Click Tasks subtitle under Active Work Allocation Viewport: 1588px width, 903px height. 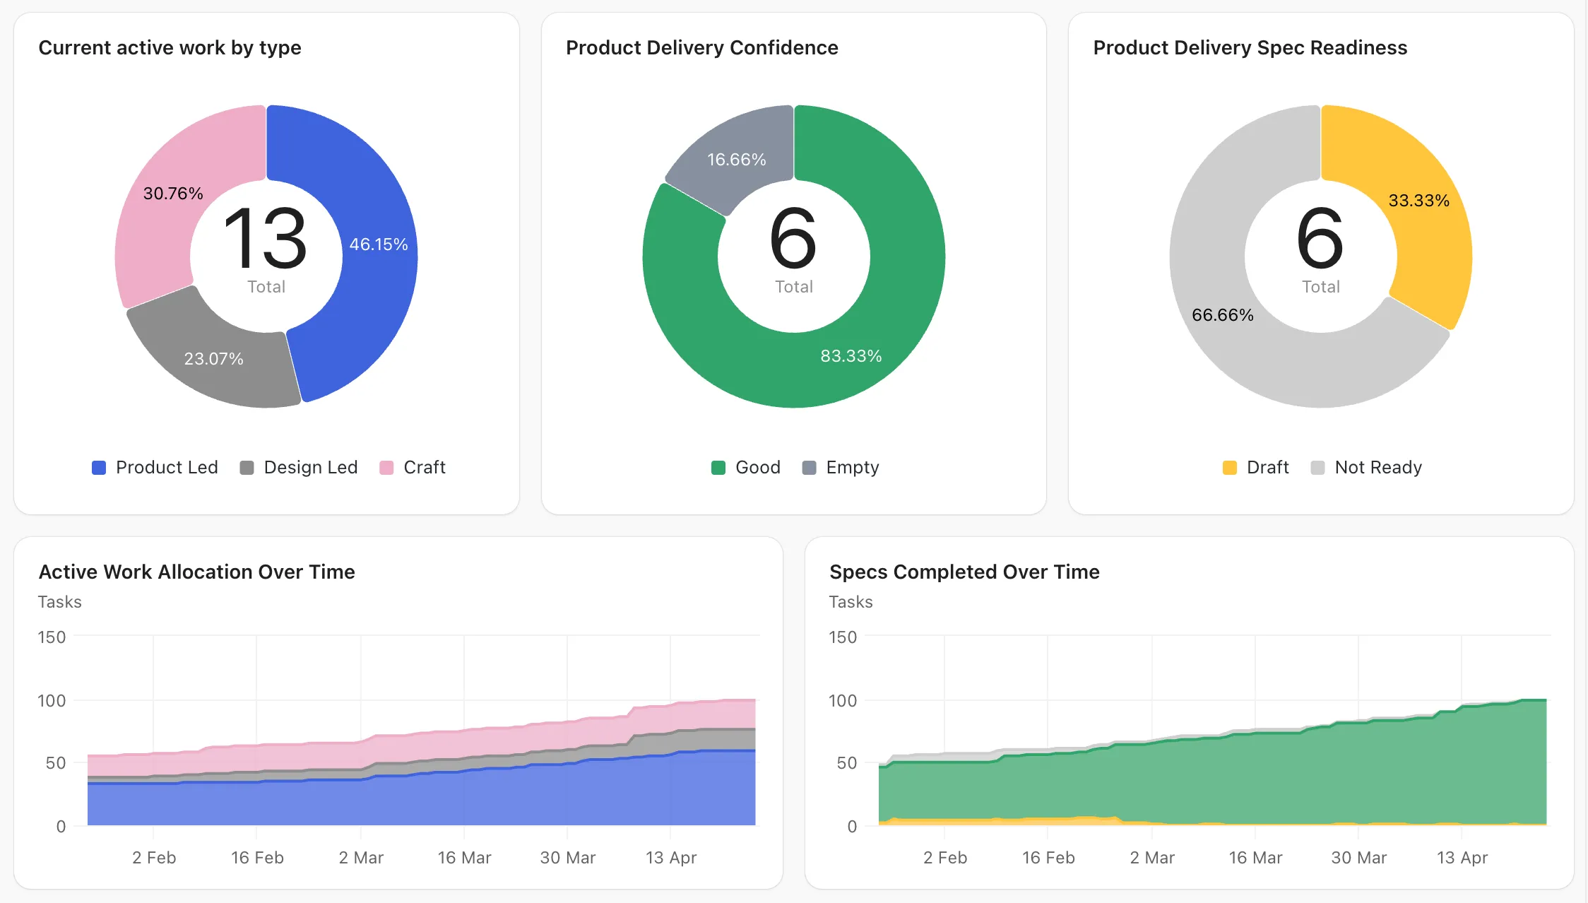point(60,602)
